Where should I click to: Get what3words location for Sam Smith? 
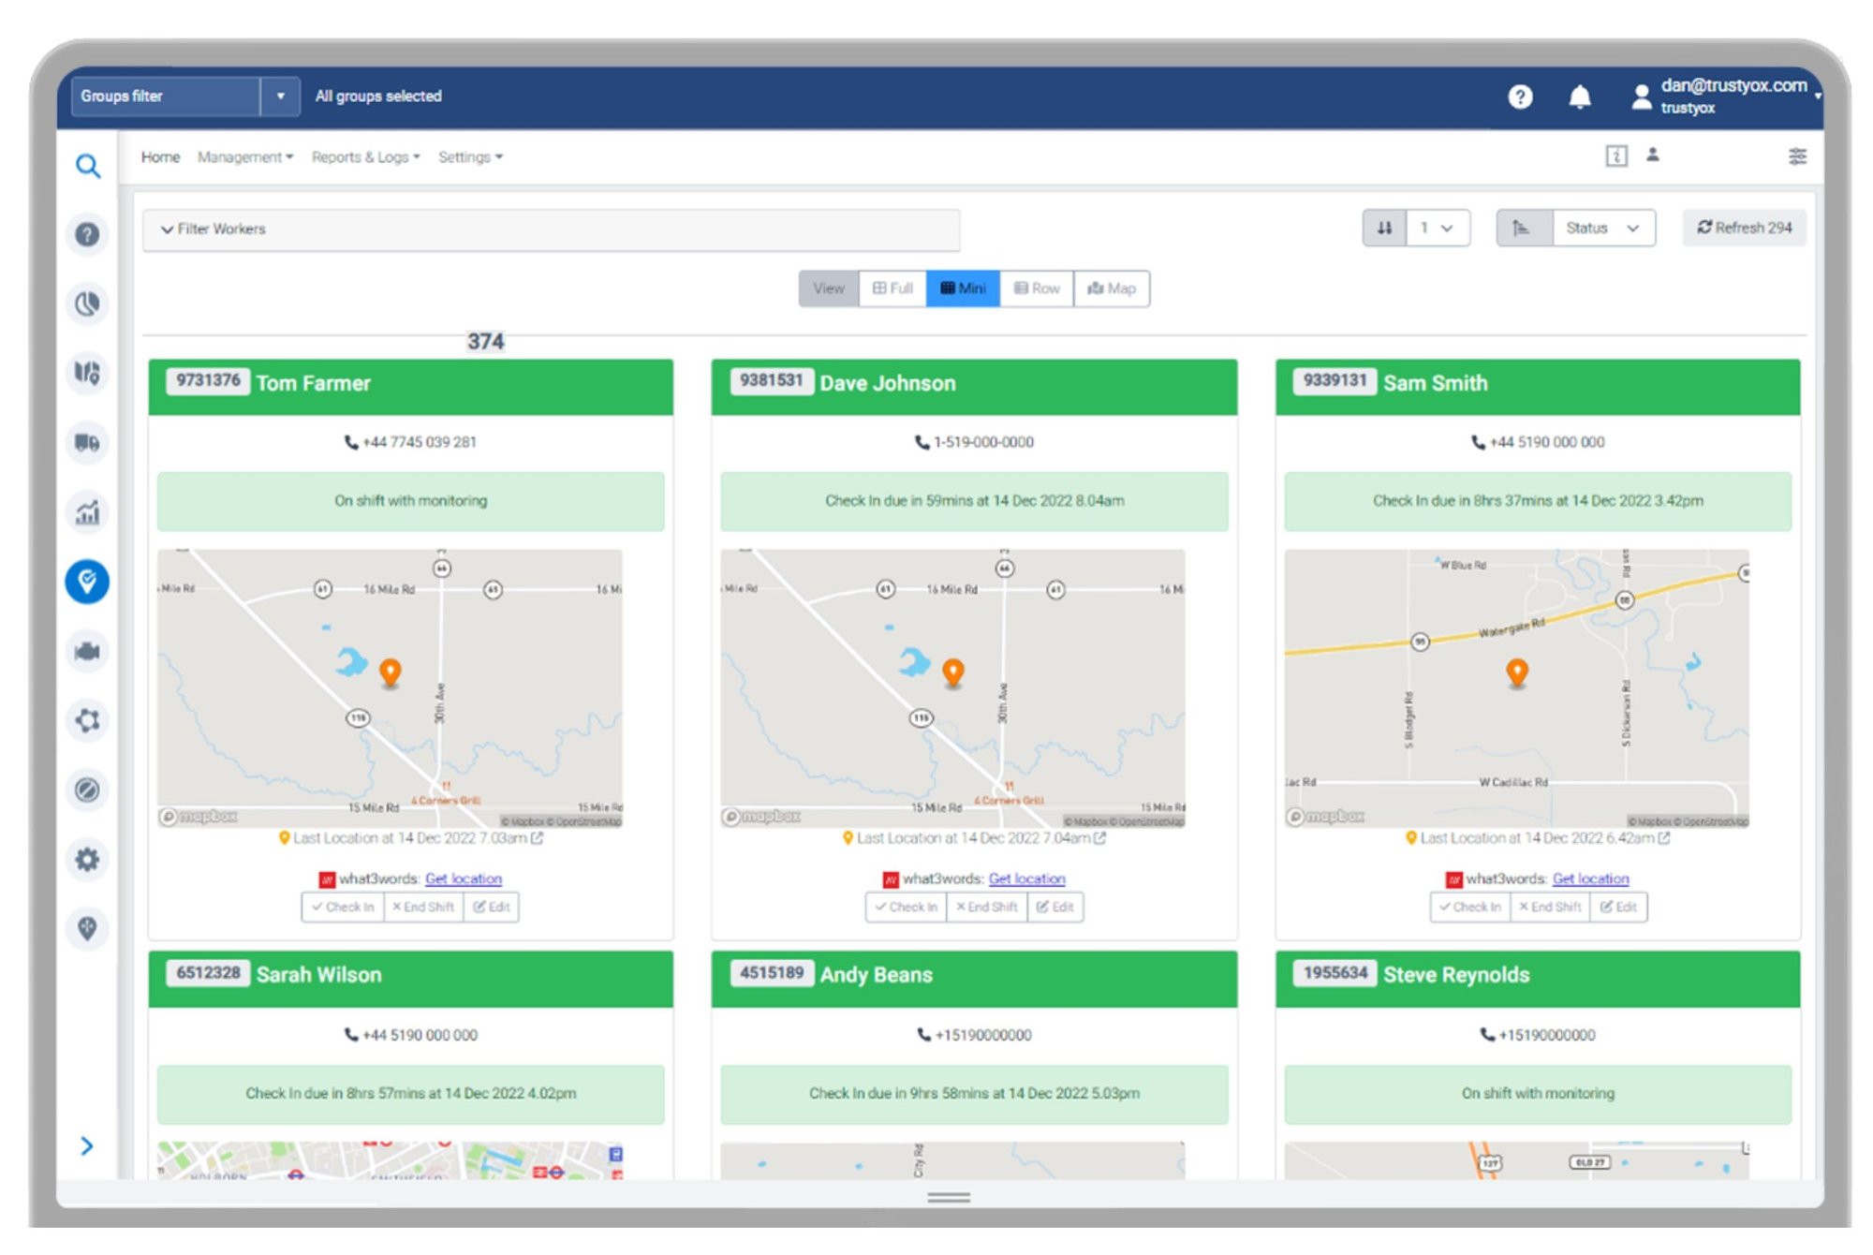click(1591, 878)
